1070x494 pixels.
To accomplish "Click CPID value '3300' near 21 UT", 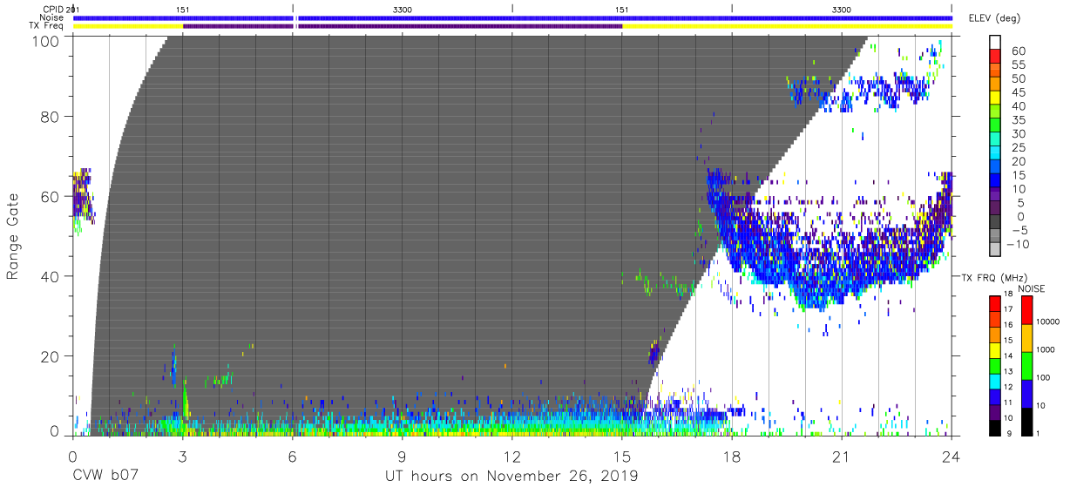I will click(x=842, y=9).
